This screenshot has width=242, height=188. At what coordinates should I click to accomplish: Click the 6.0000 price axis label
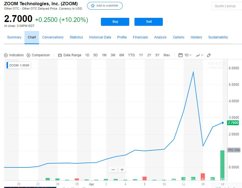[234, 68]
